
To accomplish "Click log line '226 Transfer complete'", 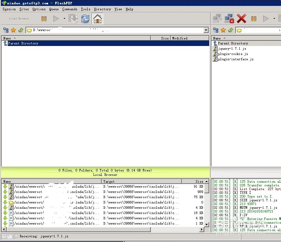I will pyautogui.click(x=246, y=185).
